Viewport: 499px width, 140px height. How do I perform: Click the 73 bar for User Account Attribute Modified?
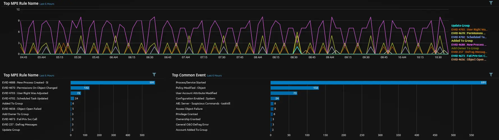coord(284,93)
